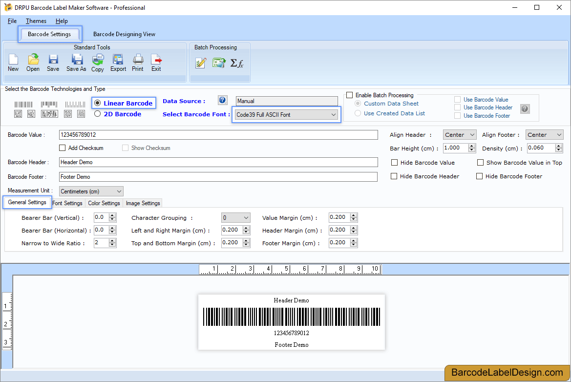Viewport: 571px width, 382px height.
Task: Increase Bar Height using the stepper
Action: pos(471,146)
